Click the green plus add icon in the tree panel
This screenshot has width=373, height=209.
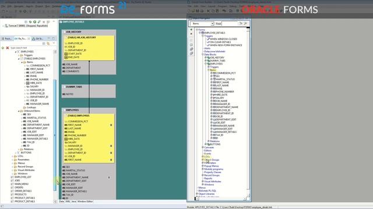pyautogui.click(x=2, y=48)
